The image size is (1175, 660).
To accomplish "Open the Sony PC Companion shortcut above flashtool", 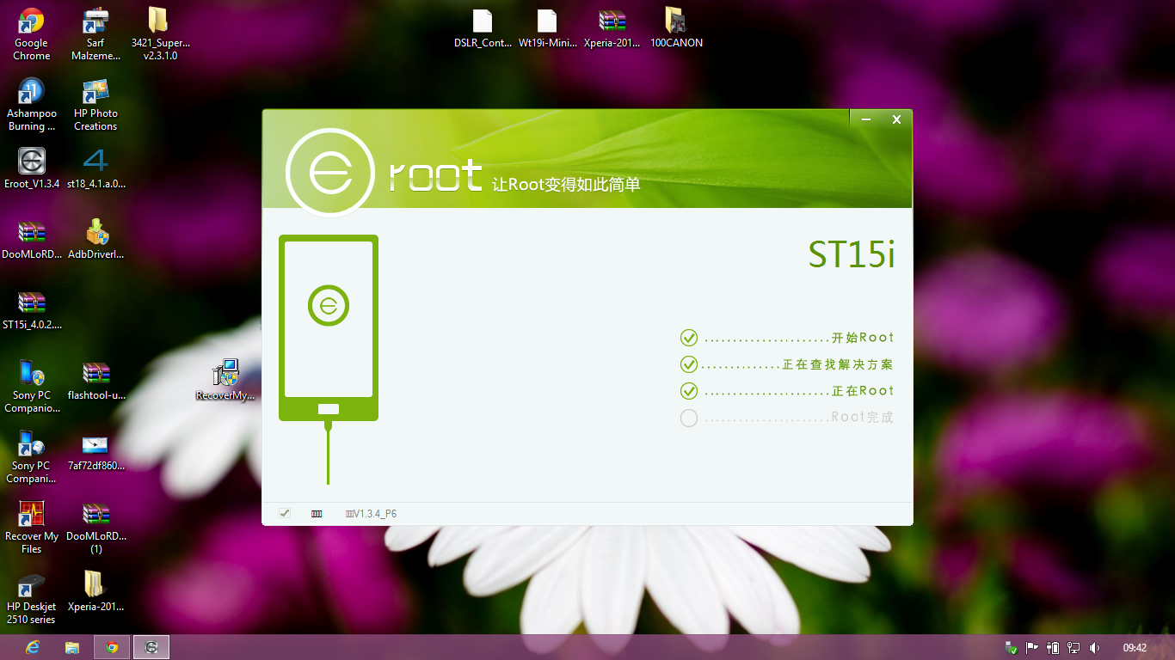I will click(x=31, y=387).
